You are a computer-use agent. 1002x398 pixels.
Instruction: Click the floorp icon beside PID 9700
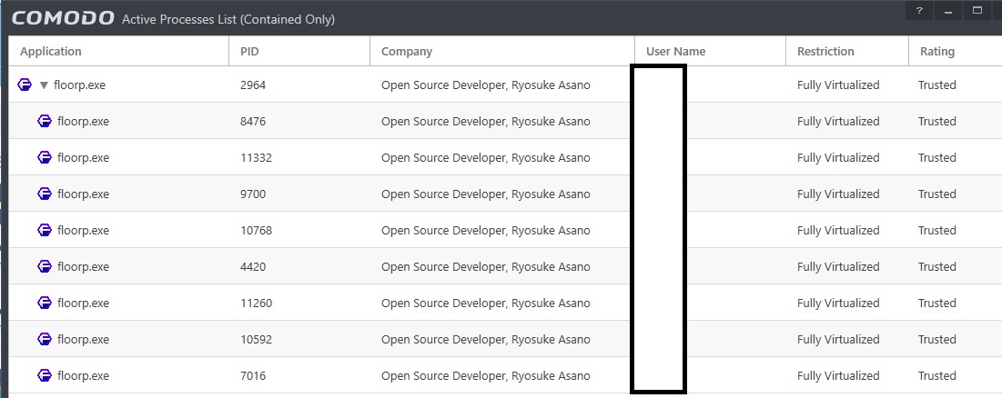click(45, 194)
